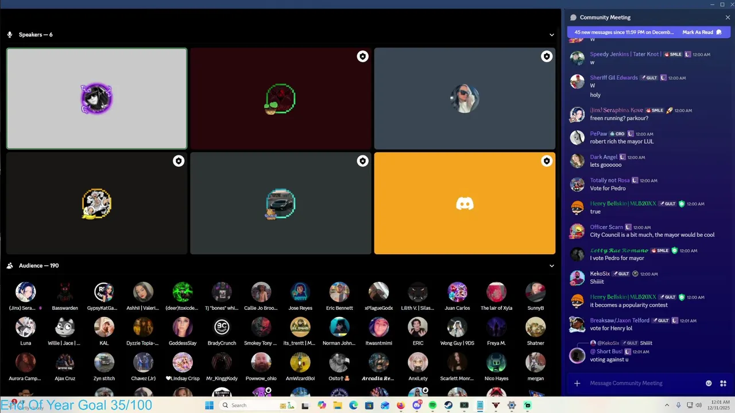Image resolution: width=735 pixels, height=413 pixels.
Task: Open the apps launcher in chat input
Action: (x=723, y=383)
